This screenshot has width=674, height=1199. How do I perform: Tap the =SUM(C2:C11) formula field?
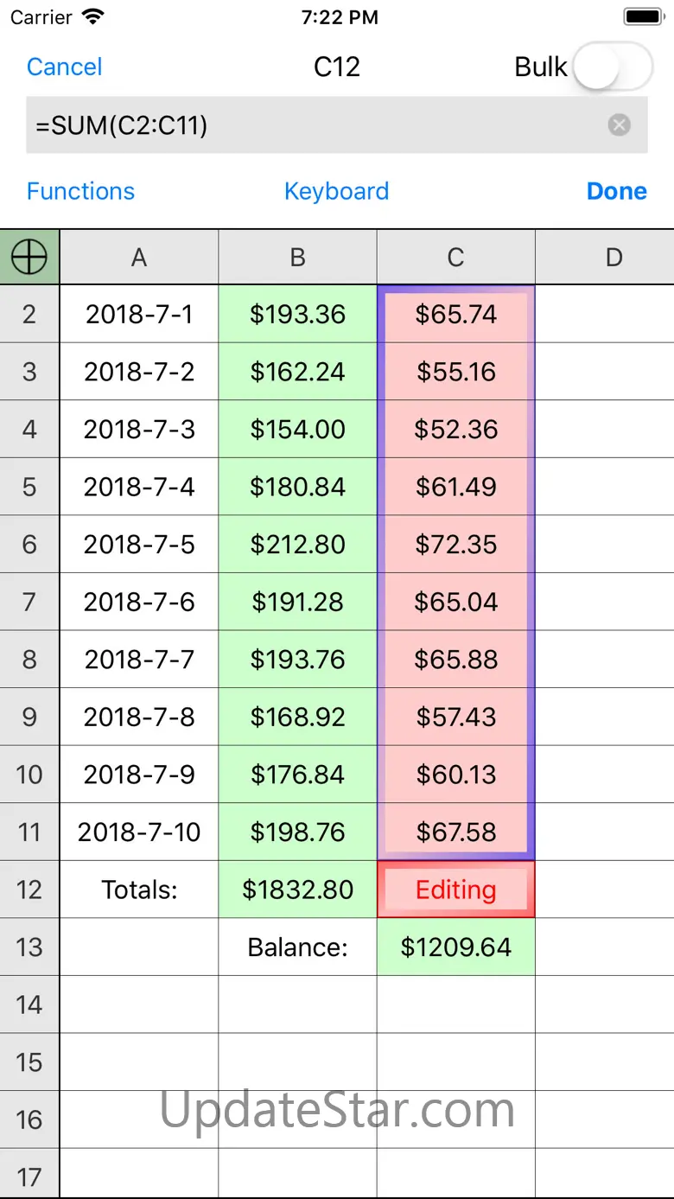coord(311,125)
